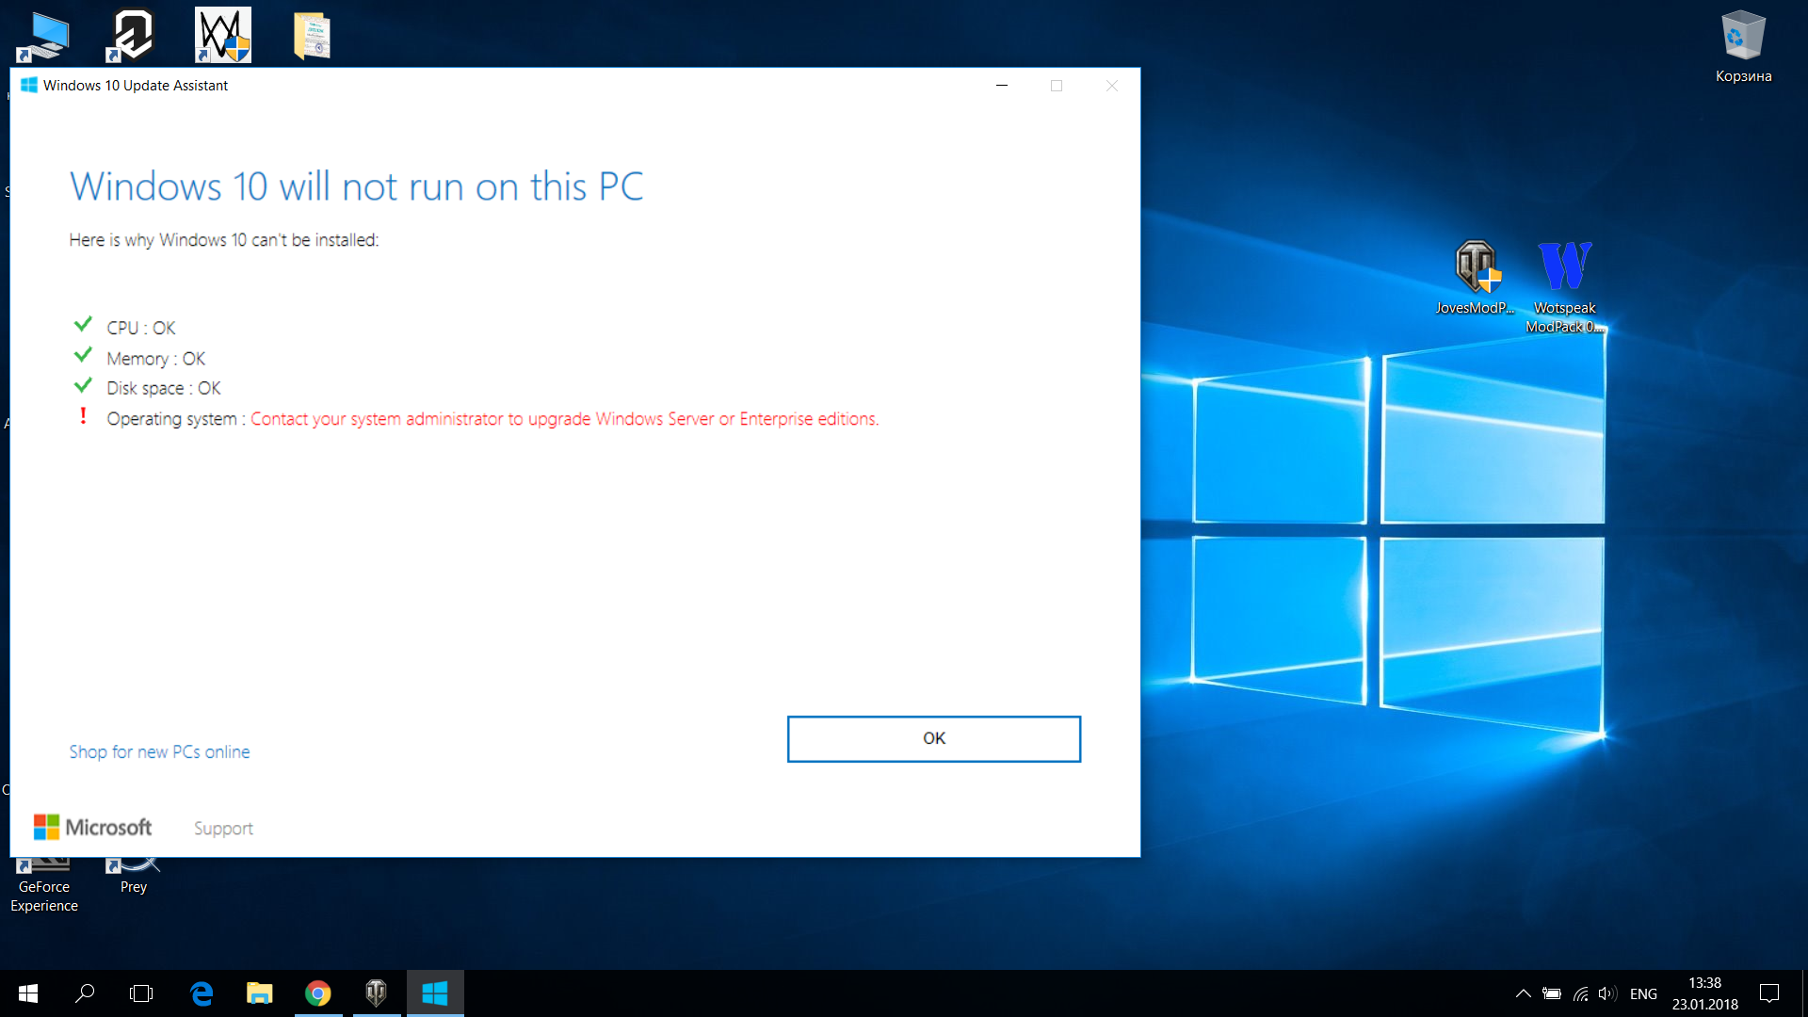Viewport: 1808px width, 1017px height.
Task: Open Action Center notifications icon
Action: click(1769, 993)
